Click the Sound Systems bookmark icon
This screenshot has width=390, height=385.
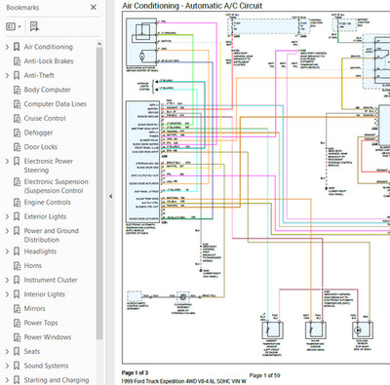click(x=17, y=366)
